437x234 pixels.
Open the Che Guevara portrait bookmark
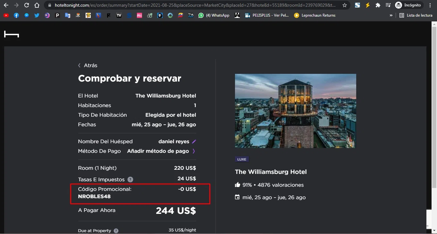tap(160, 15)
